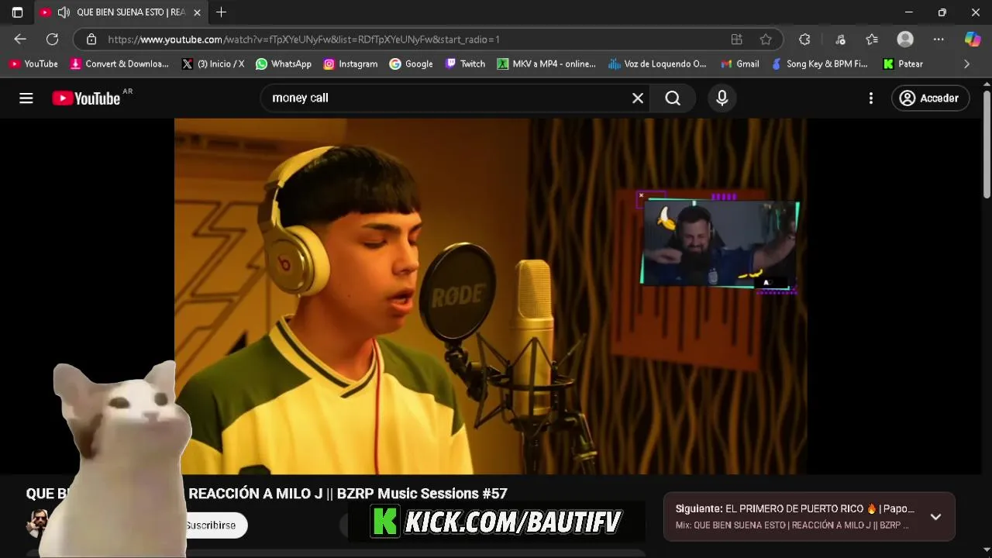Launch the Copilot sidebar icon
Image resolution: width=992 pixels, height=558 pixels.
coord(972,39)
